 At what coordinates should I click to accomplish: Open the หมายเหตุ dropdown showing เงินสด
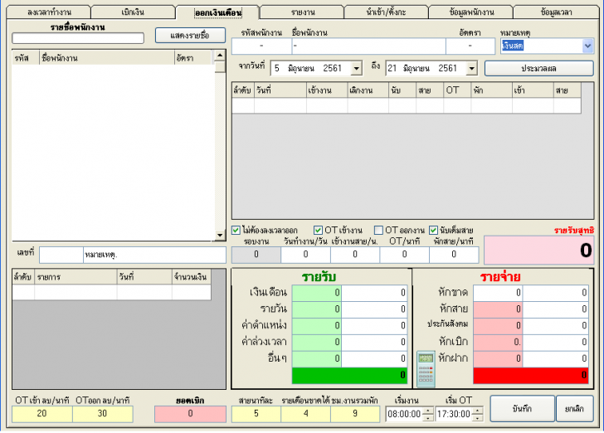[x=587, y=46]
